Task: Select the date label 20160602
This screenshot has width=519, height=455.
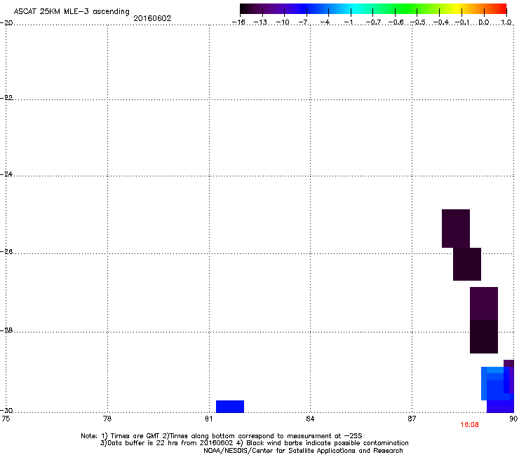Action: [x=152, y=18]
